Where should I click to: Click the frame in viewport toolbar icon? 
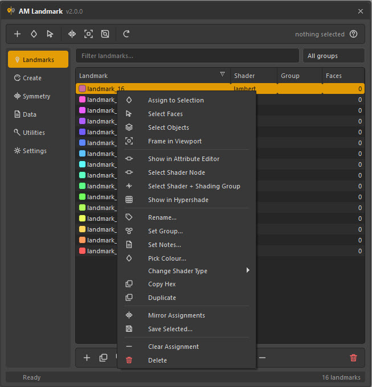88,34
